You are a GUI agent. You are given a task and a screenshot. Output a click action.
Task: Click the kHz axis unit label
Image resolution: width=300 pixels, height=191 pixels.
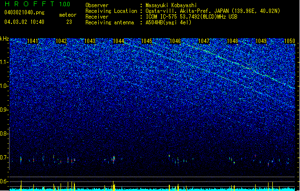pyautogui.click(x=4, y=39)
